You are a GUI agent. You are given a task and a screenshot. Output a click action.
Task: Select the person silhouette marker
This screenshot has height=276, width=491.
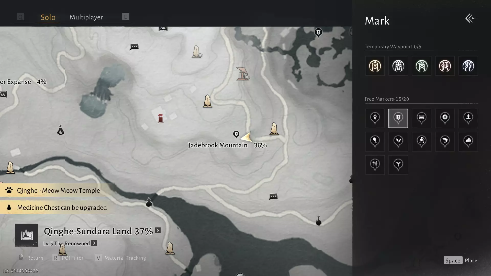click(468, 118)
